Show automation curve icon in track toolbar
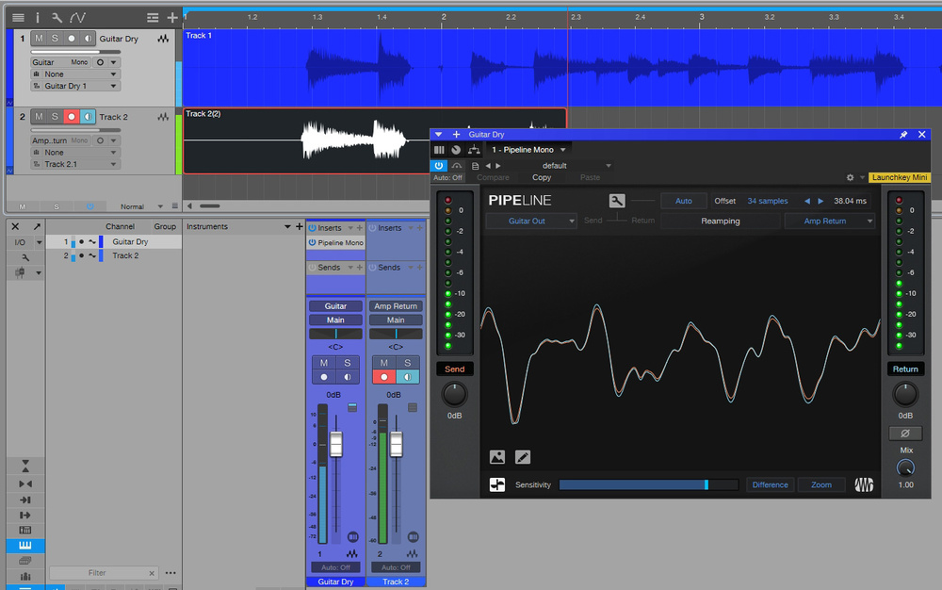942x590 pixels. [77, 18]
